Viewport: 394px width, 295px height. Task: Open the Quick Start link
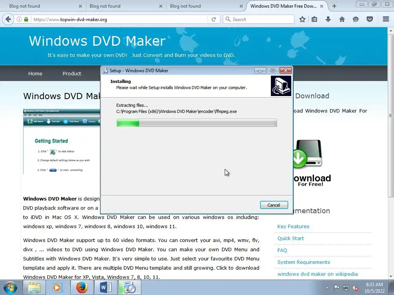290,238
